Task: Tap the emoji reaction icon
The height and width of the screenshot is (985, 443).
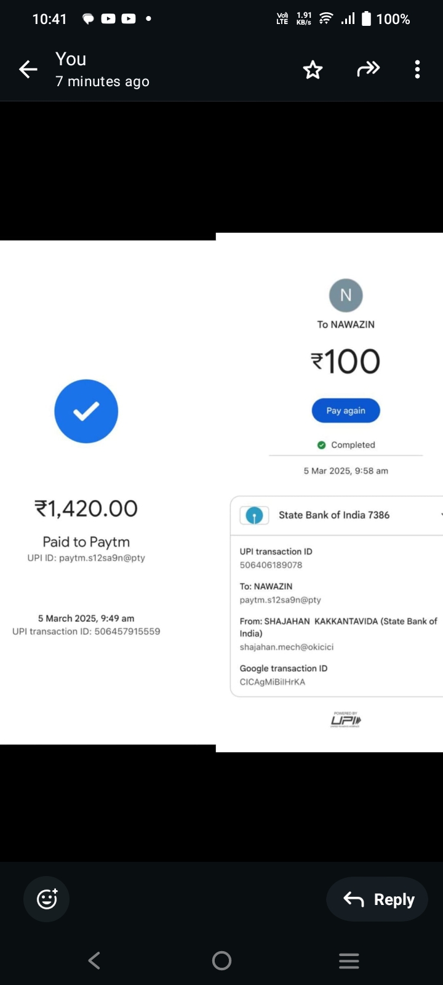Action: click(47, 899)
